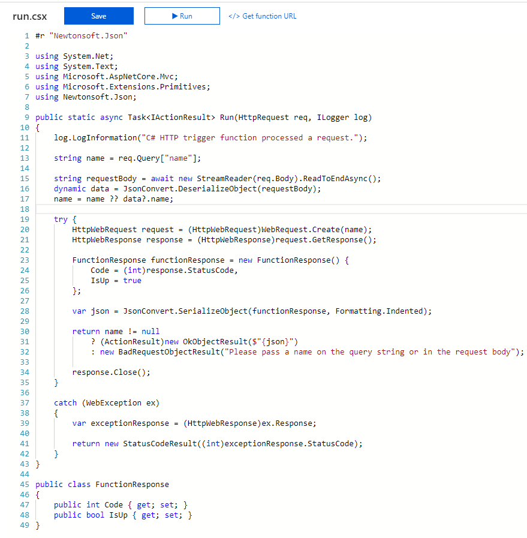Viewport: 527px width, 538px height.
Task: Click line number 45 in the gutter
Action: tap(25, 484)
